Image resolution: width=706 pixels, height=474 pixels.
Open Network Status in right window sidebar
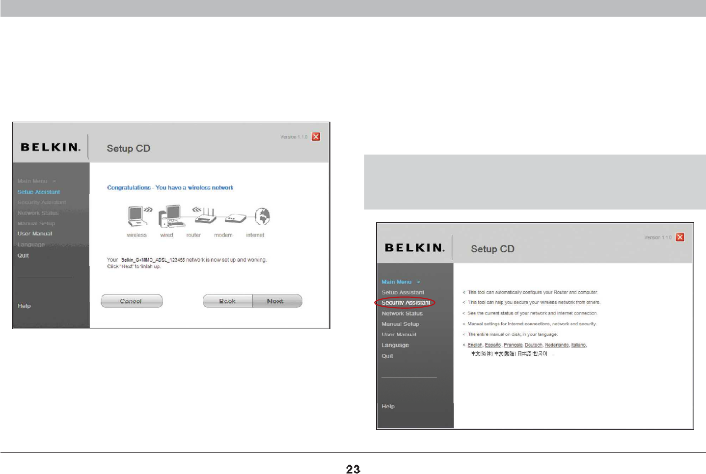coord(402,314)
